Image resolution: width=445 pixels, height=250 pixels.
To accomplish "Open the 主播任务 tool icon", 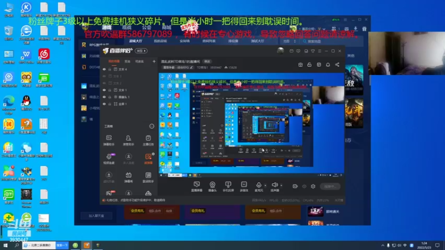I will coord(148,141).
